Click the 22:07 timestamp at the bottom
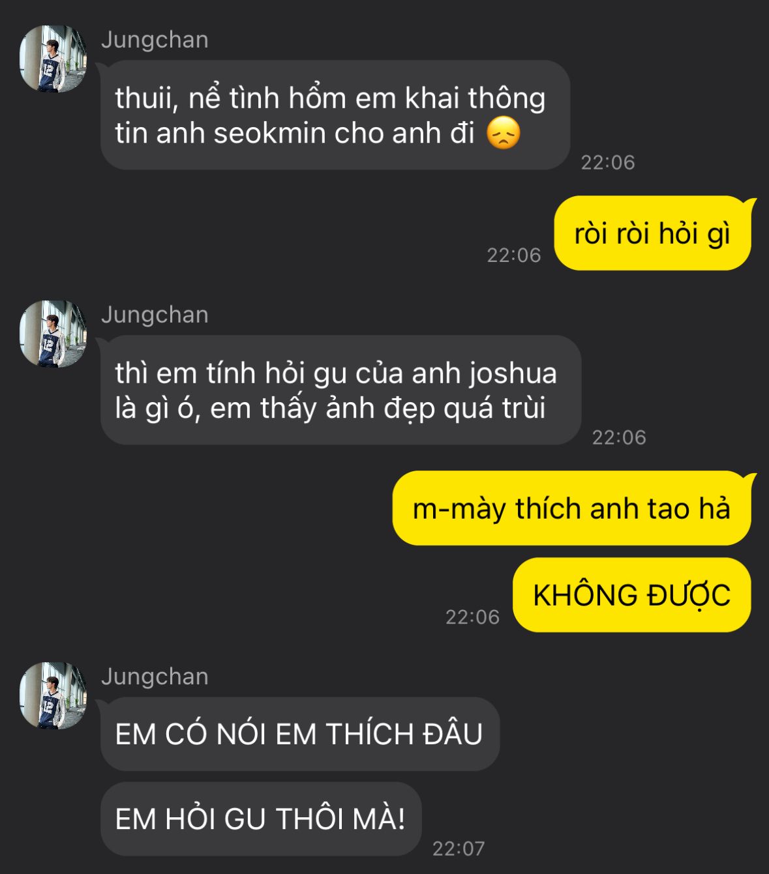The height and width of the screenshot is (874, 769). (x=459, y=849)
